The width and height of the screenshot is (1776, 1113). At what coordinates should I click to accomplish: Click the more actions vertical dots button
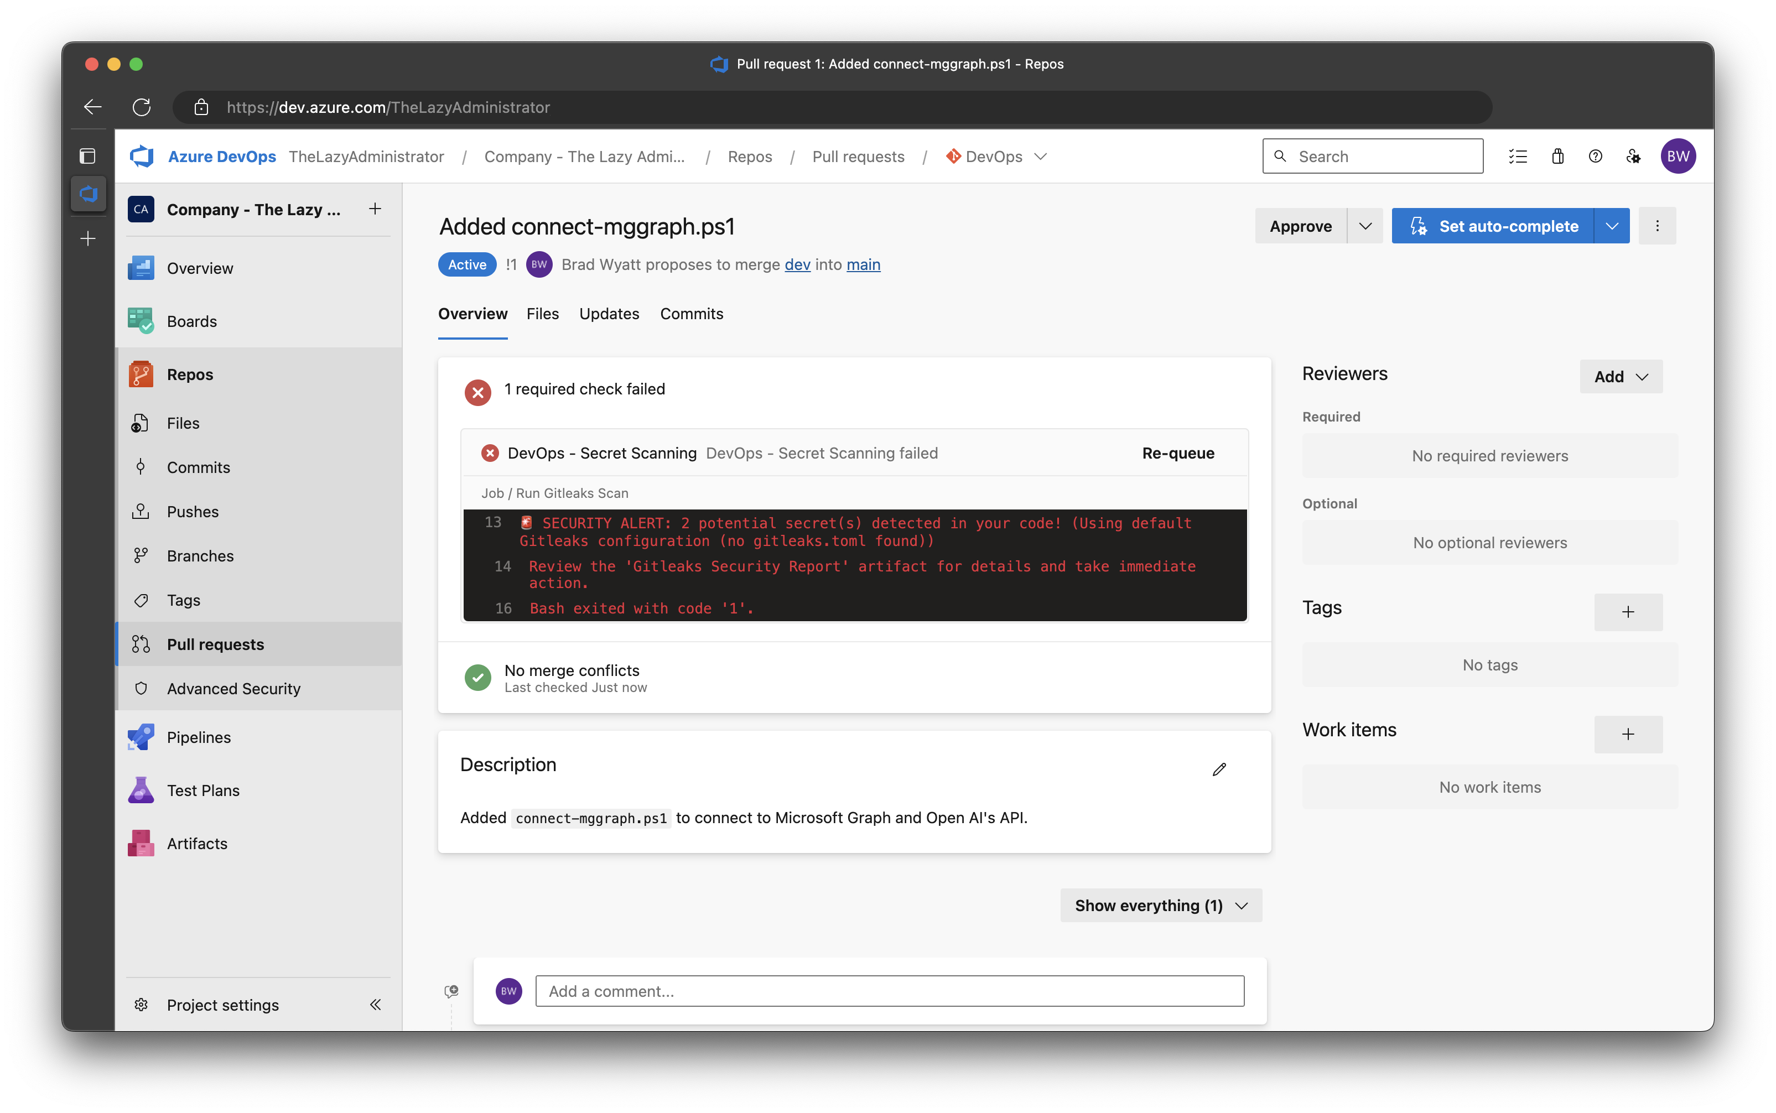1656,226
